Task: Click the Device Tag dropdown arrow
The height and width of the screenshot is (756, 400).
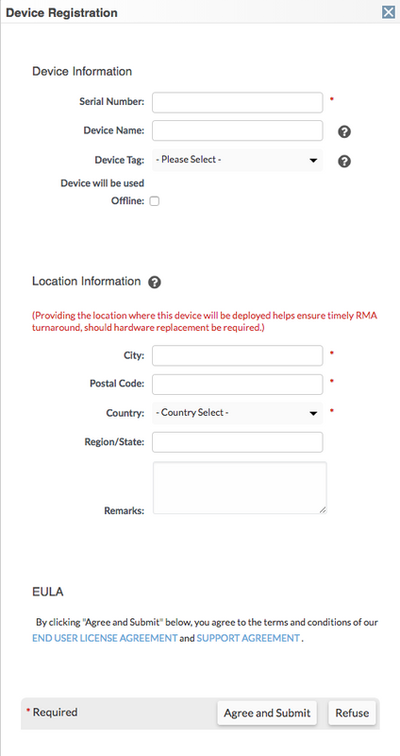Action: (313, 161)
